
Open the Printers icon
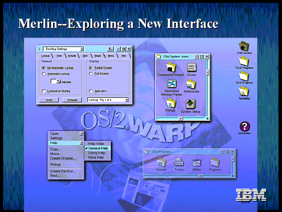[179, 163]
